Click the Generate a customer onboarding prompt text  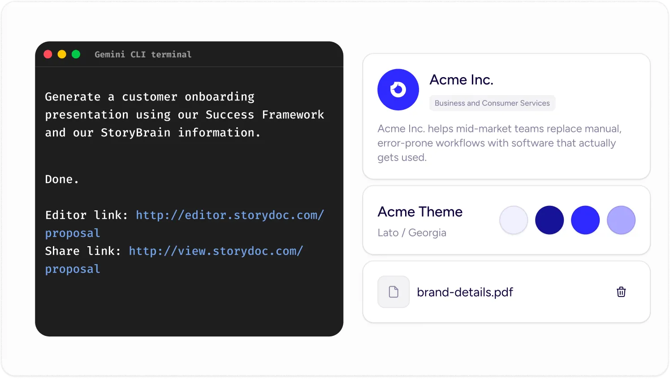pos(185,115)
